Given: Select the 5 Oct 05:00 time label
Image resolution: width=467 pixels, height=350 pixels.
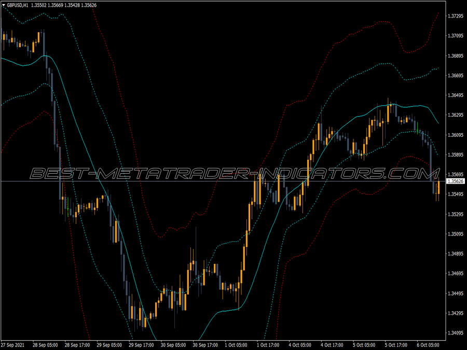Looking at the screenshot, I should point(364,345).
